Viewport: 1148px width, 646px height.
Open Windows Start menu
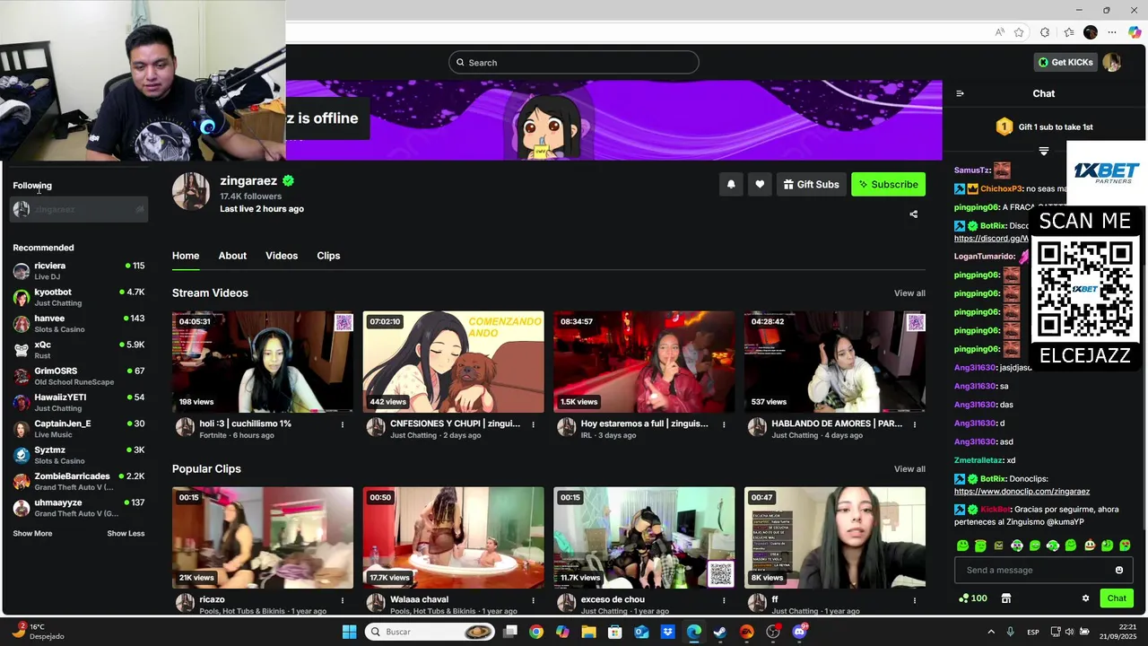pyautogui.click(x=349, y=632)
